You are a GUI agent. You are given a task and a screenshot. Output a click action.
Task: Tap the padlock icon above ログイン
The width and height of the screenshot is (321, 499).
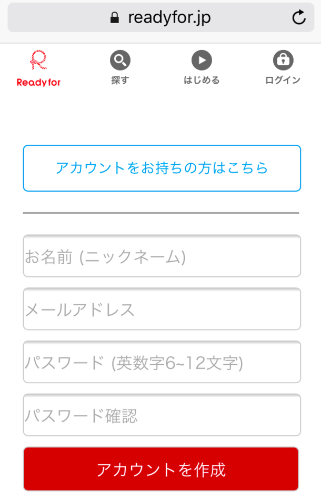tap(283, 60)
